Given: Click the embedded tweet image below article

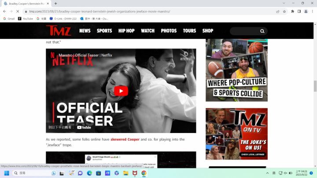Looking at the screenshot, I should 121,160.
